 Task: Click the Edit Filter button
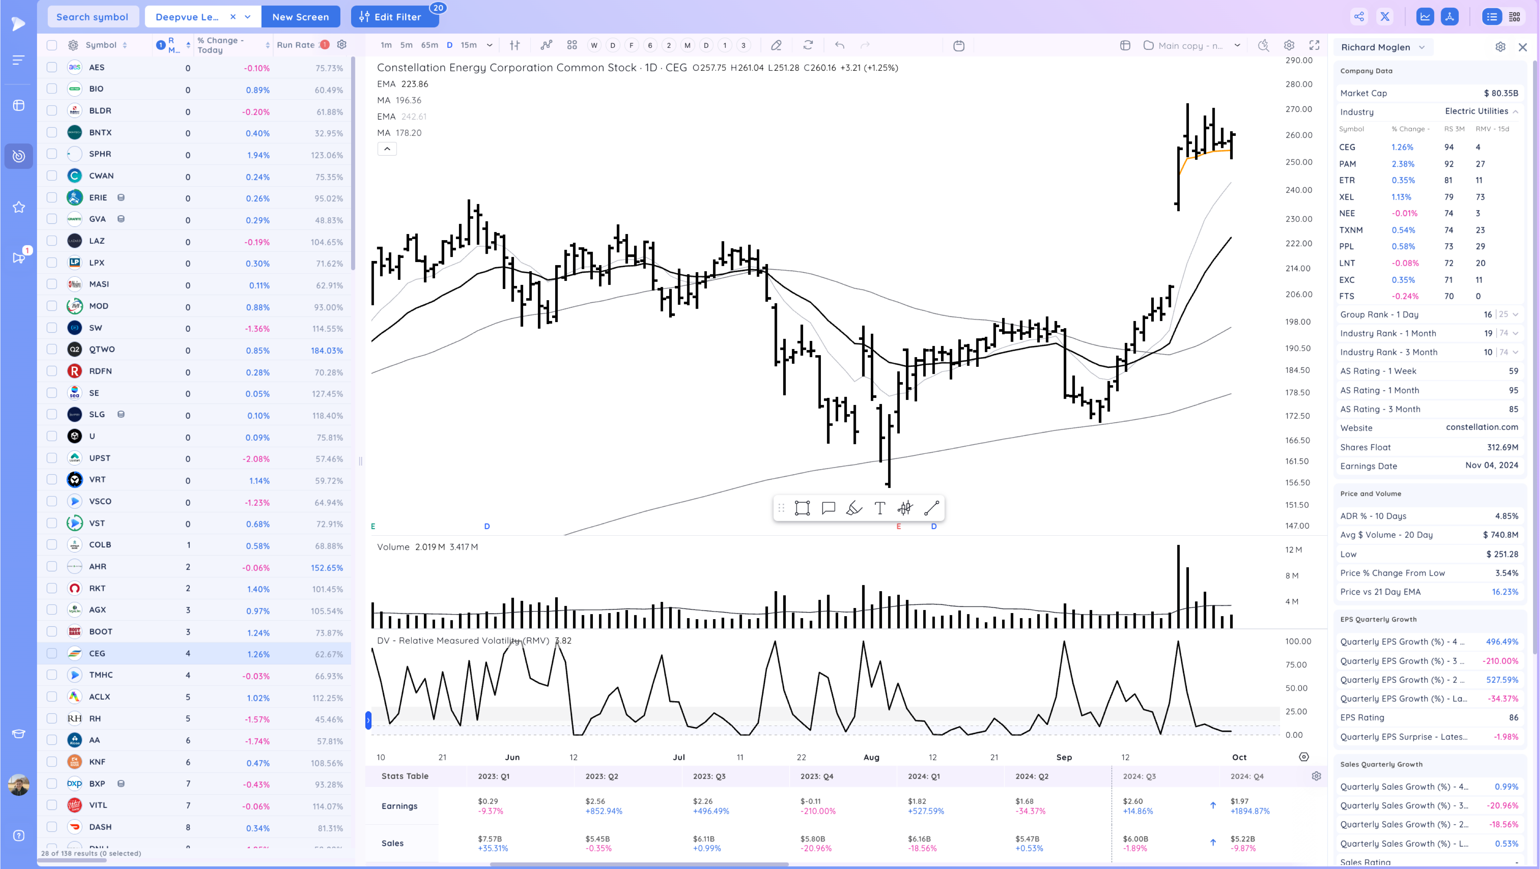pyautogui.click(x=395, y=17)
